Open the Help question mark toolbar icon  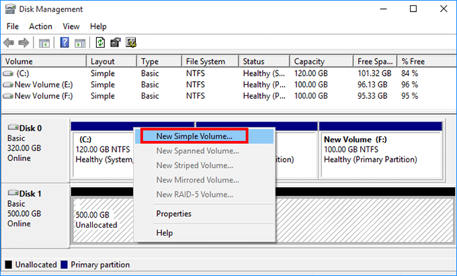click(65, 42)
